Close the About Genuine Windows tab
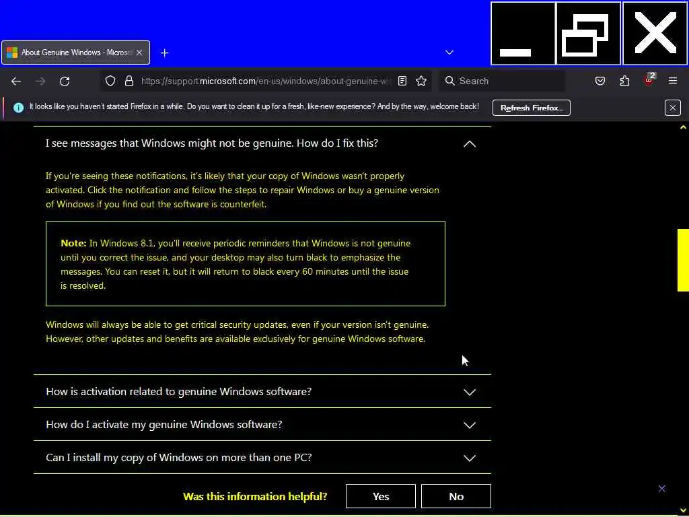This screenshot has width=689, height=517. click(139, 53)
